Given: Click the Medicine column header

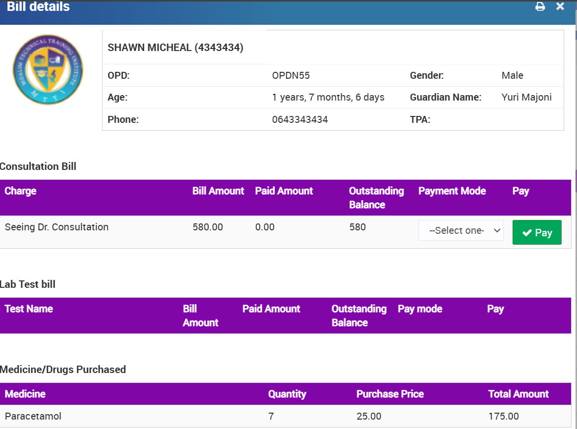Looking at the screenshot, I should (25, 394).
